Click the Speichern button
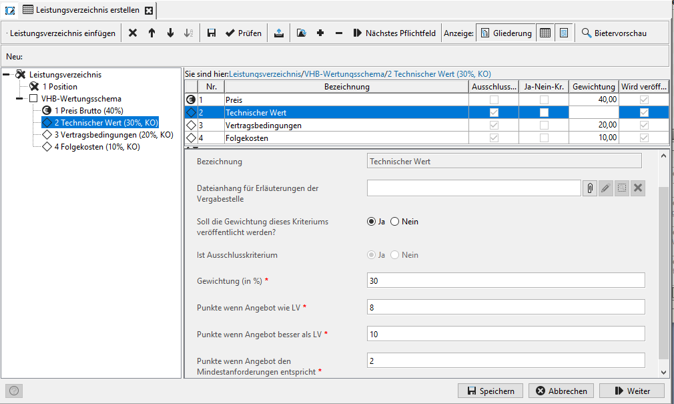 coord(490,391)
